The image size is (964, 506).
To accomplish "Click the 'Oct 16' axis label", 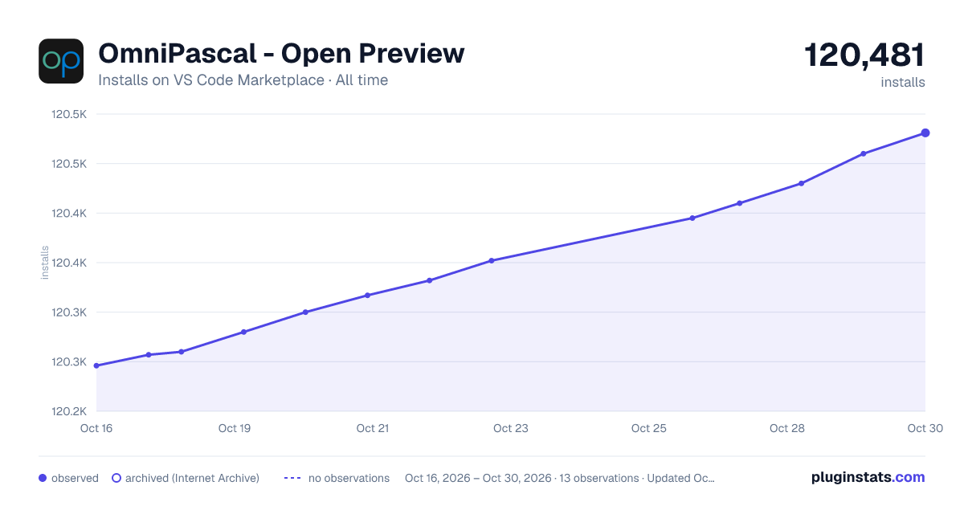I will click(x=96, y=428).
